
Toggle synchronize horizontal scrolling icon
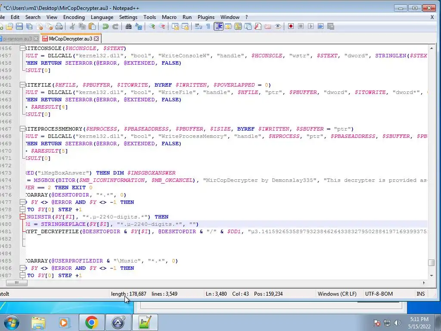[185, 26]
